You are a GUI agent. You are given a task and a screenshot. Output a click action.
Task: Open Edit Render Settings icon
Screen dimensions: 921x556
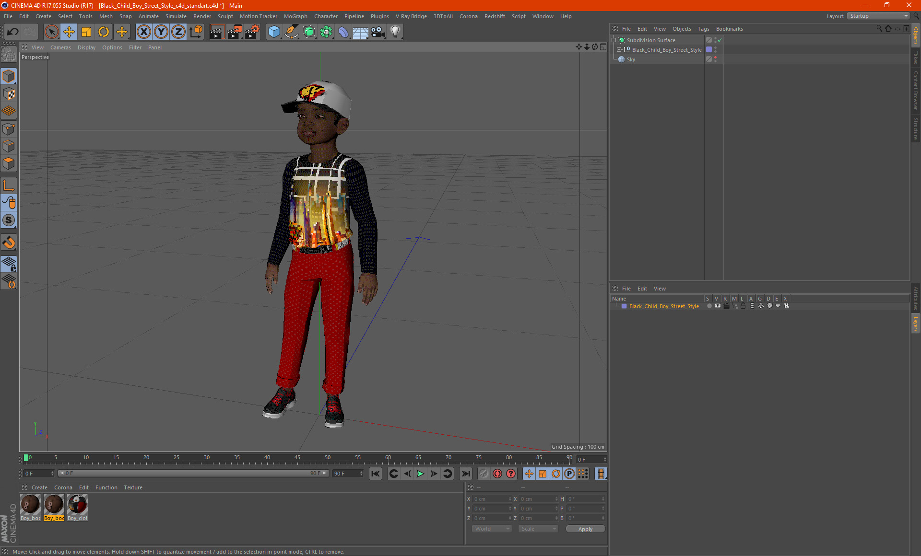pos(252,32)
